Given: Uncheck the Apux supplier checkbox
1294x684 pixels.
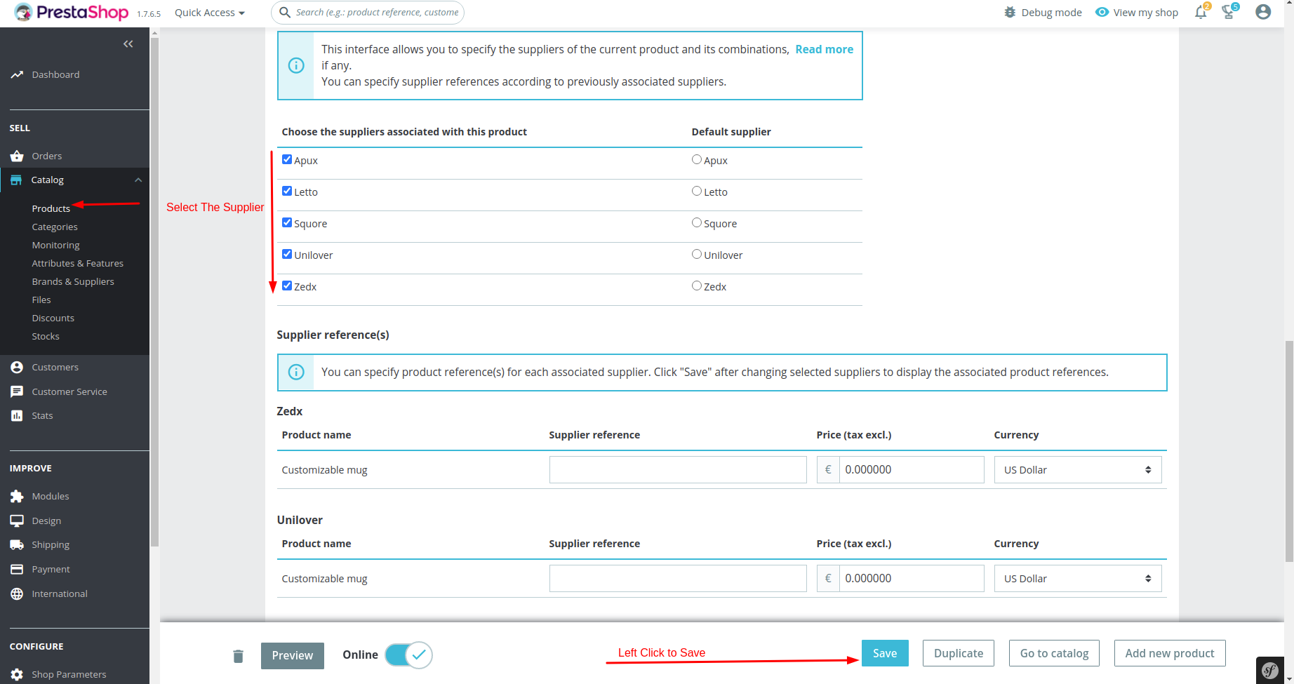Looking at the screenshot, I should 287,159.
